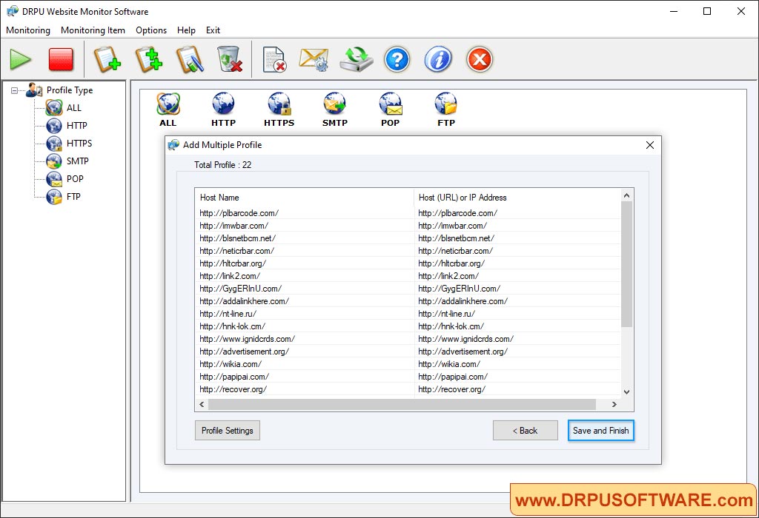759x518 pixels.
Task: Select the backup/restore drive icon
Action: click(x=356, y=59)
